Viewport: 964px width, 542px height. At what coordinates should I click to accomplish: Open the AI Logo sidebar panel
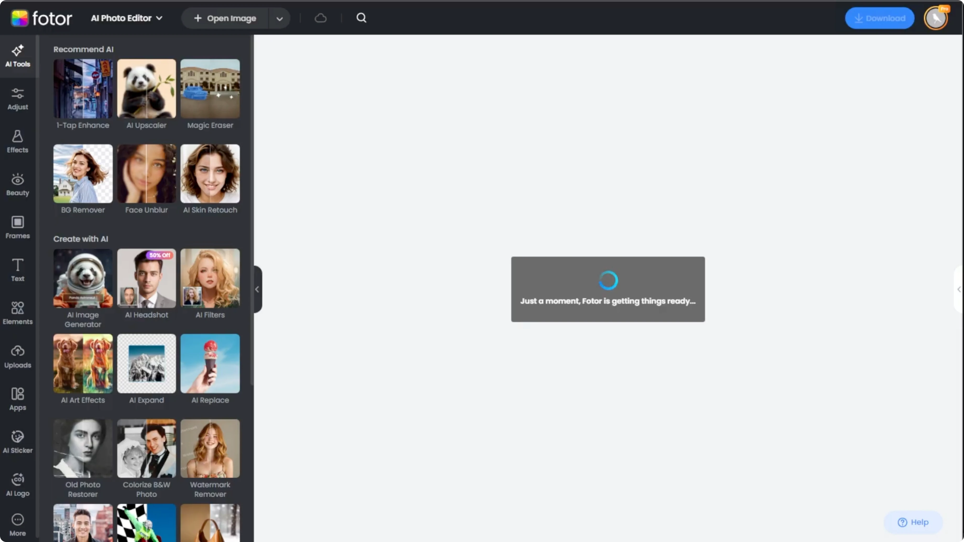point(18,485)
